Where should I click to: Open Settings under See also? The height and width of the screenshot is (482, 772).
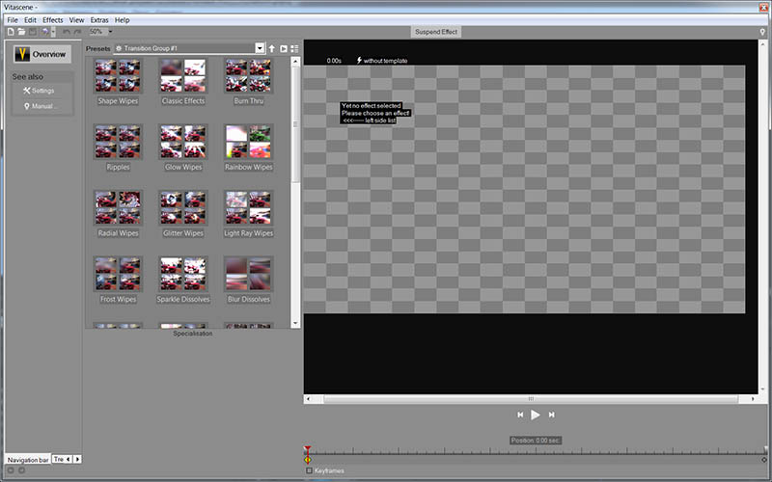39,91
